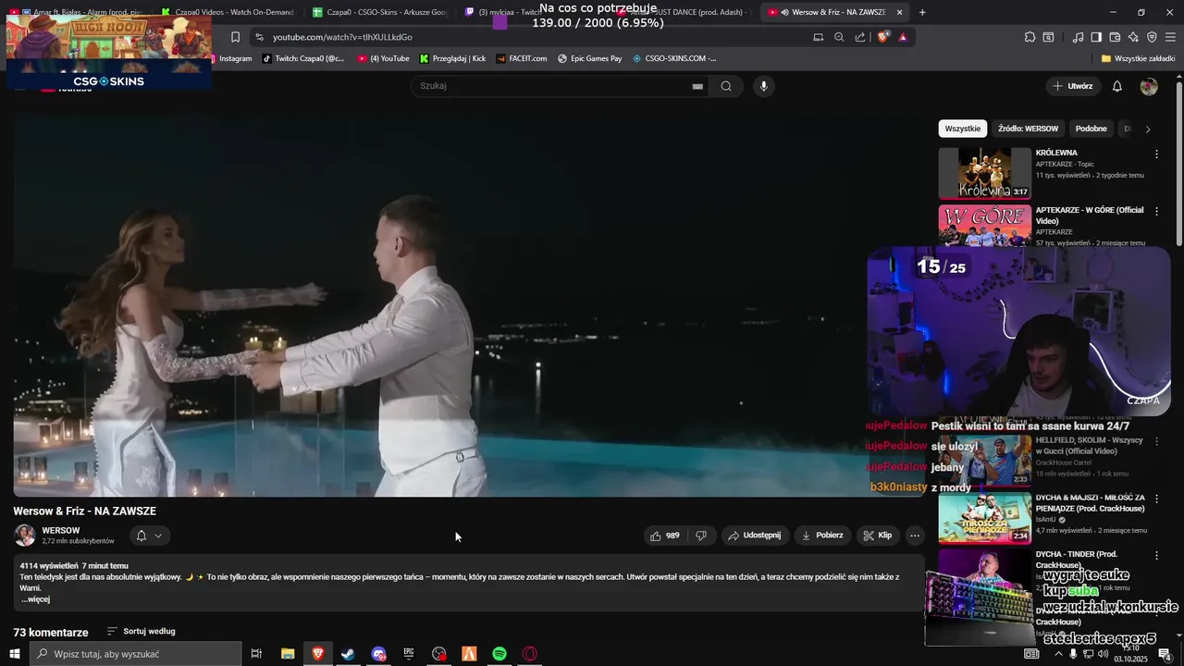Start voice search with microphone icon

click(763, 86)
